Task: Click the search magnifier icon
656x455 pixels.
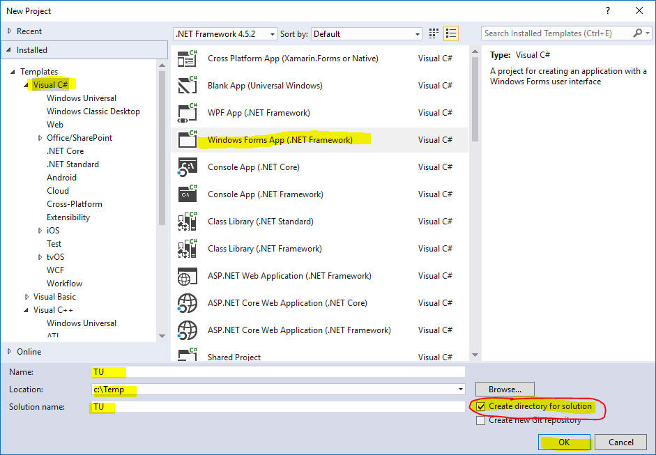Action: [x=638, y=33]
